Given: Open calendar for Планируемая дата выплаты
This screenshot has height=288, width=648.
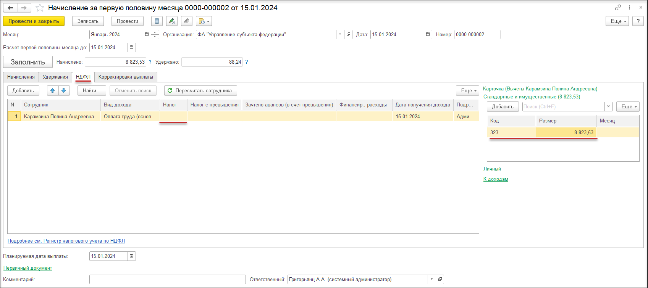Looking at the screenshot, I should tap(132, 256).
